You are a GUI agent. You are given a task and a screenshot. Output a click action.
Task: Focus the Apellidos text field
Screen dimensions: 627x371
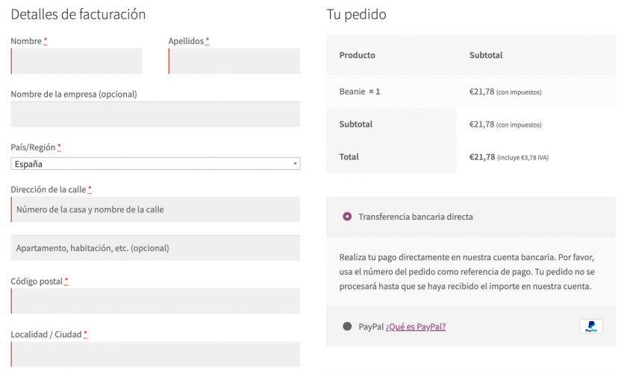pyautogui.click(x=234, y=61)
